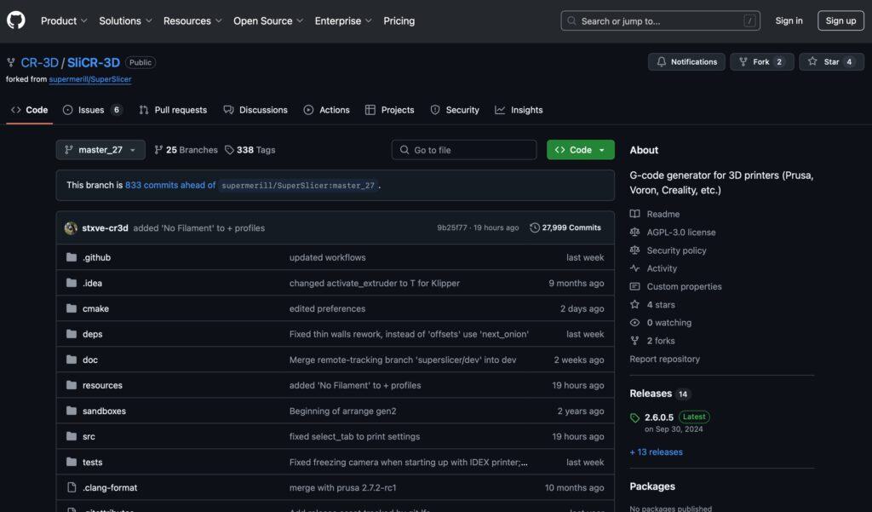Open the .idea folder
This screenshot has width=872, height=512.
(92, 283)
